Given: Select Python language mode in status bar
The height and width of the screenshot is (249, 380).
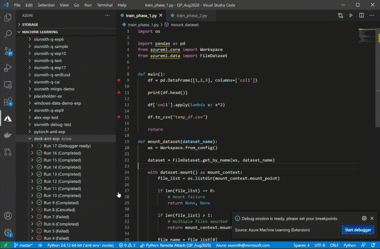Looking at the screenshot, I should (350, 245).
